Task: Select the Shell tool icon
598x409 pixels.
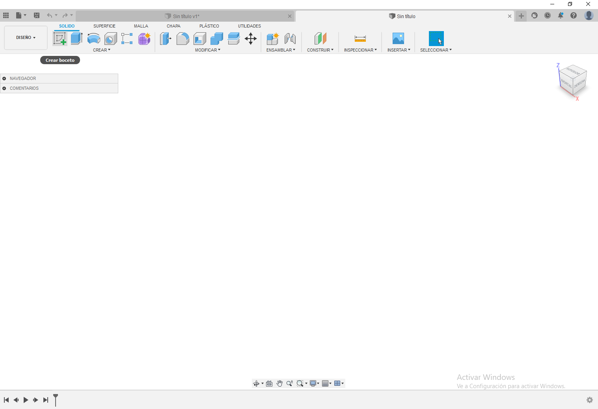Action: 200,39
